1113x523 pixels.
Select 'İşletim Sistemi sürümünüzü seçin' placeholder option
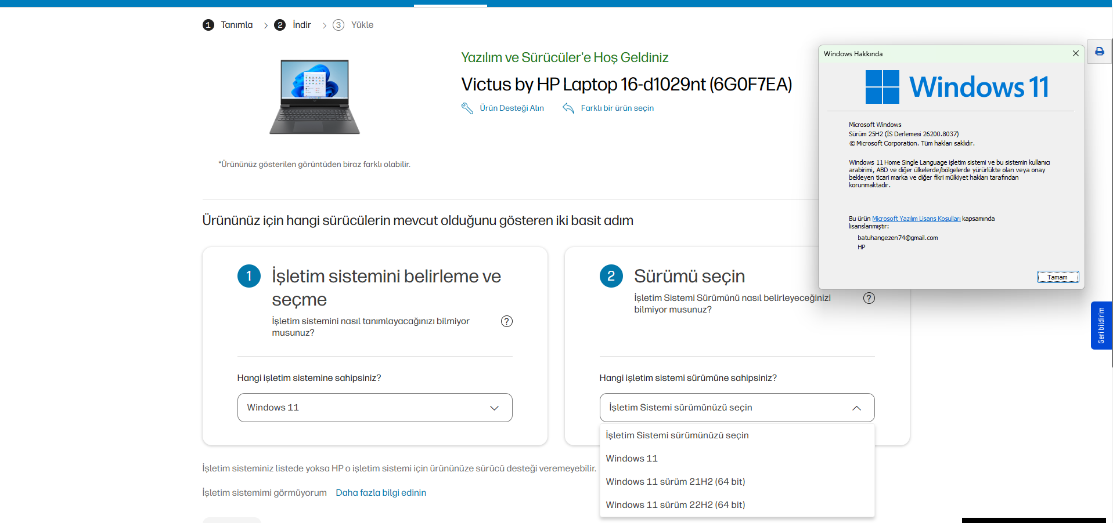click(x=737, y=435)
